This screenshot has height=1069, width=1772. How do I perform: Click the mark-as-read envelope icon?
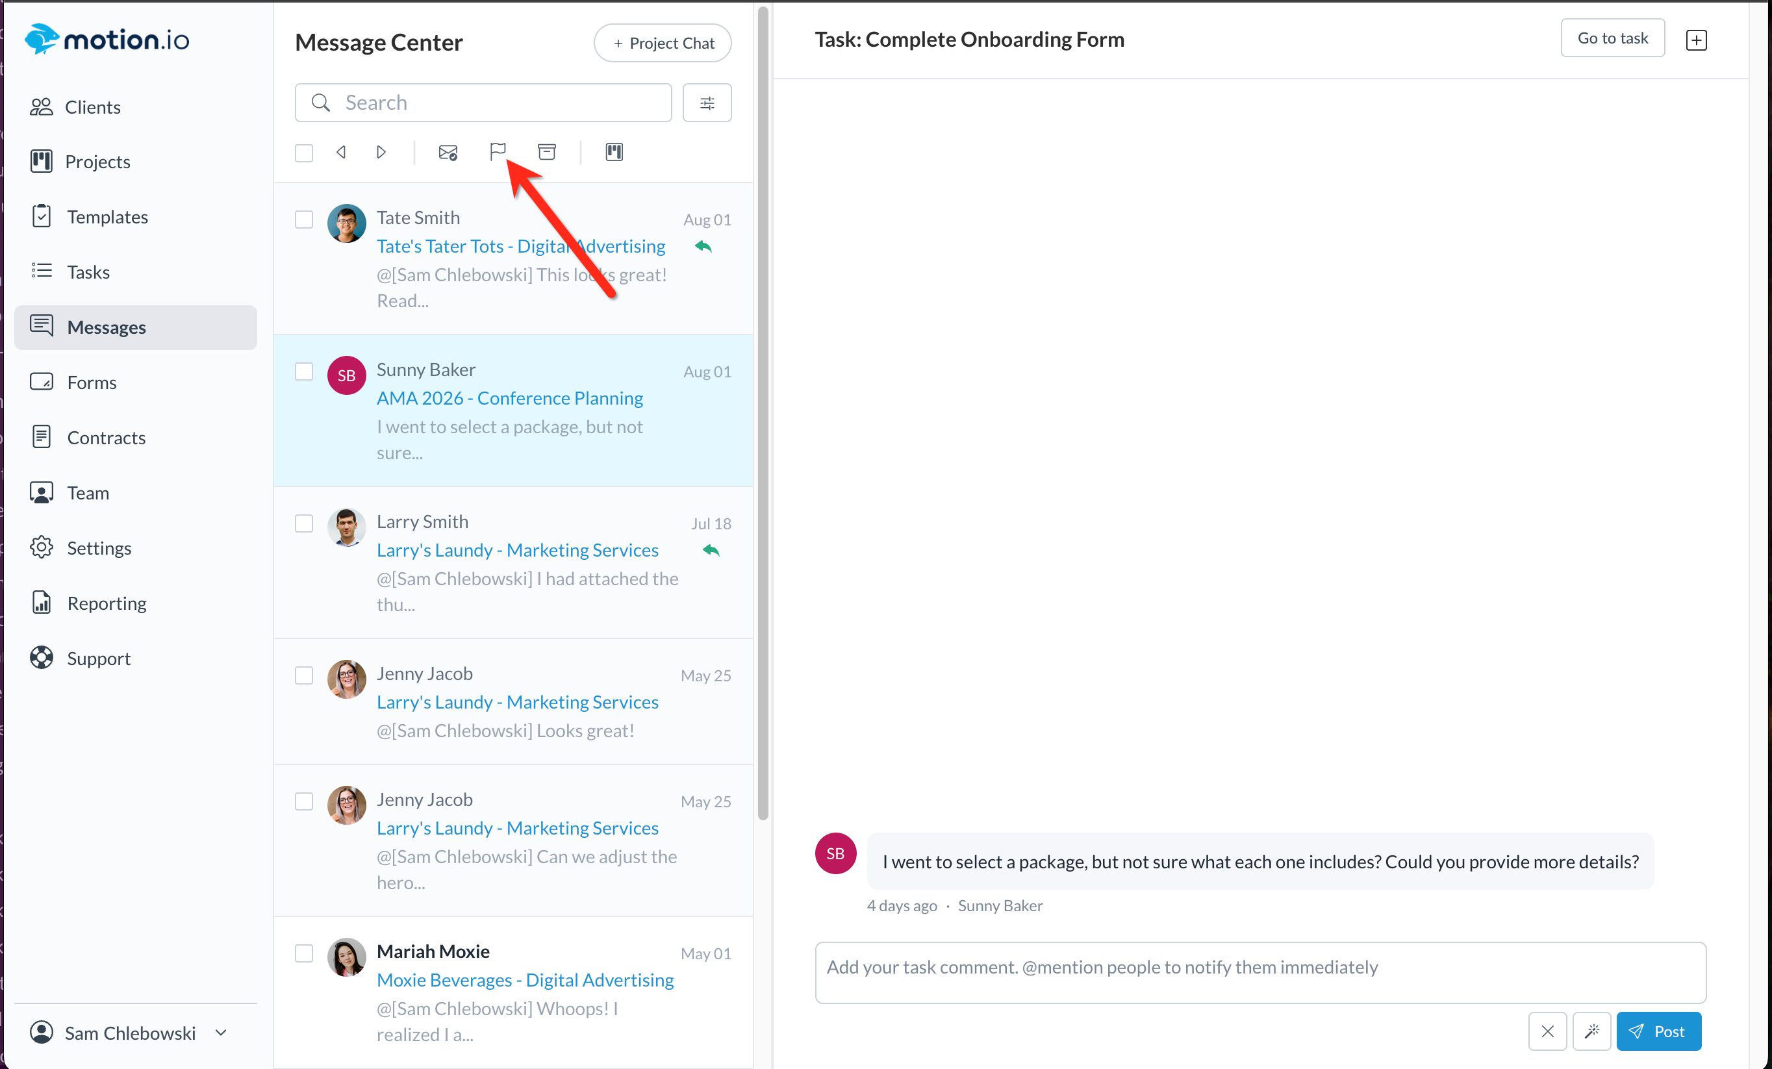tap(448, 153)
